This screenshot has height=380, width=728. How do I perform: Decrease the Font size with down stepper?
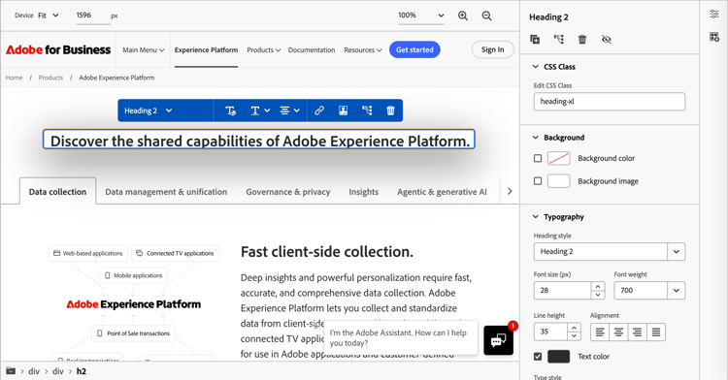click(598, 295)
